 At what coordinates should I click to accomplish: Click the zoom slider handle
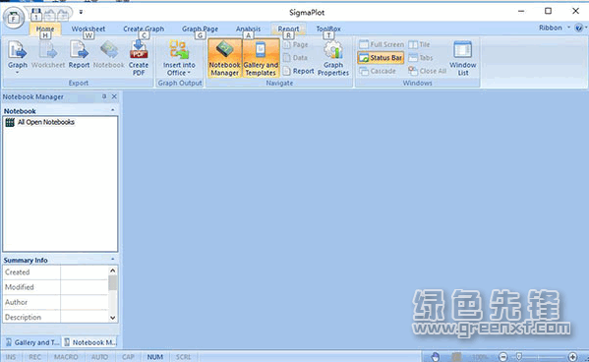[519, 356]
